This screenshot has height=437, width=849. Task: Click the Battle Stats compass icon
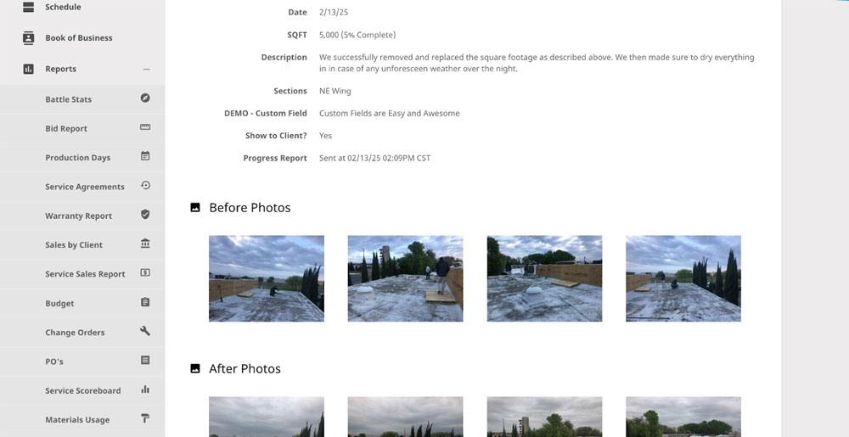pyautogui.click(x=145, y=98)
